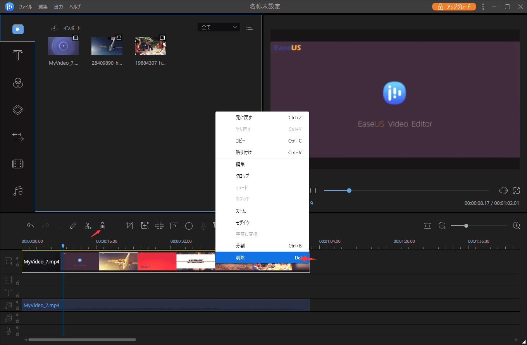Viewport: 527px width, 345px height.
Task: Choose 貼り付け in the context menu
Action: pyautogui.click(x=262, y=153)
